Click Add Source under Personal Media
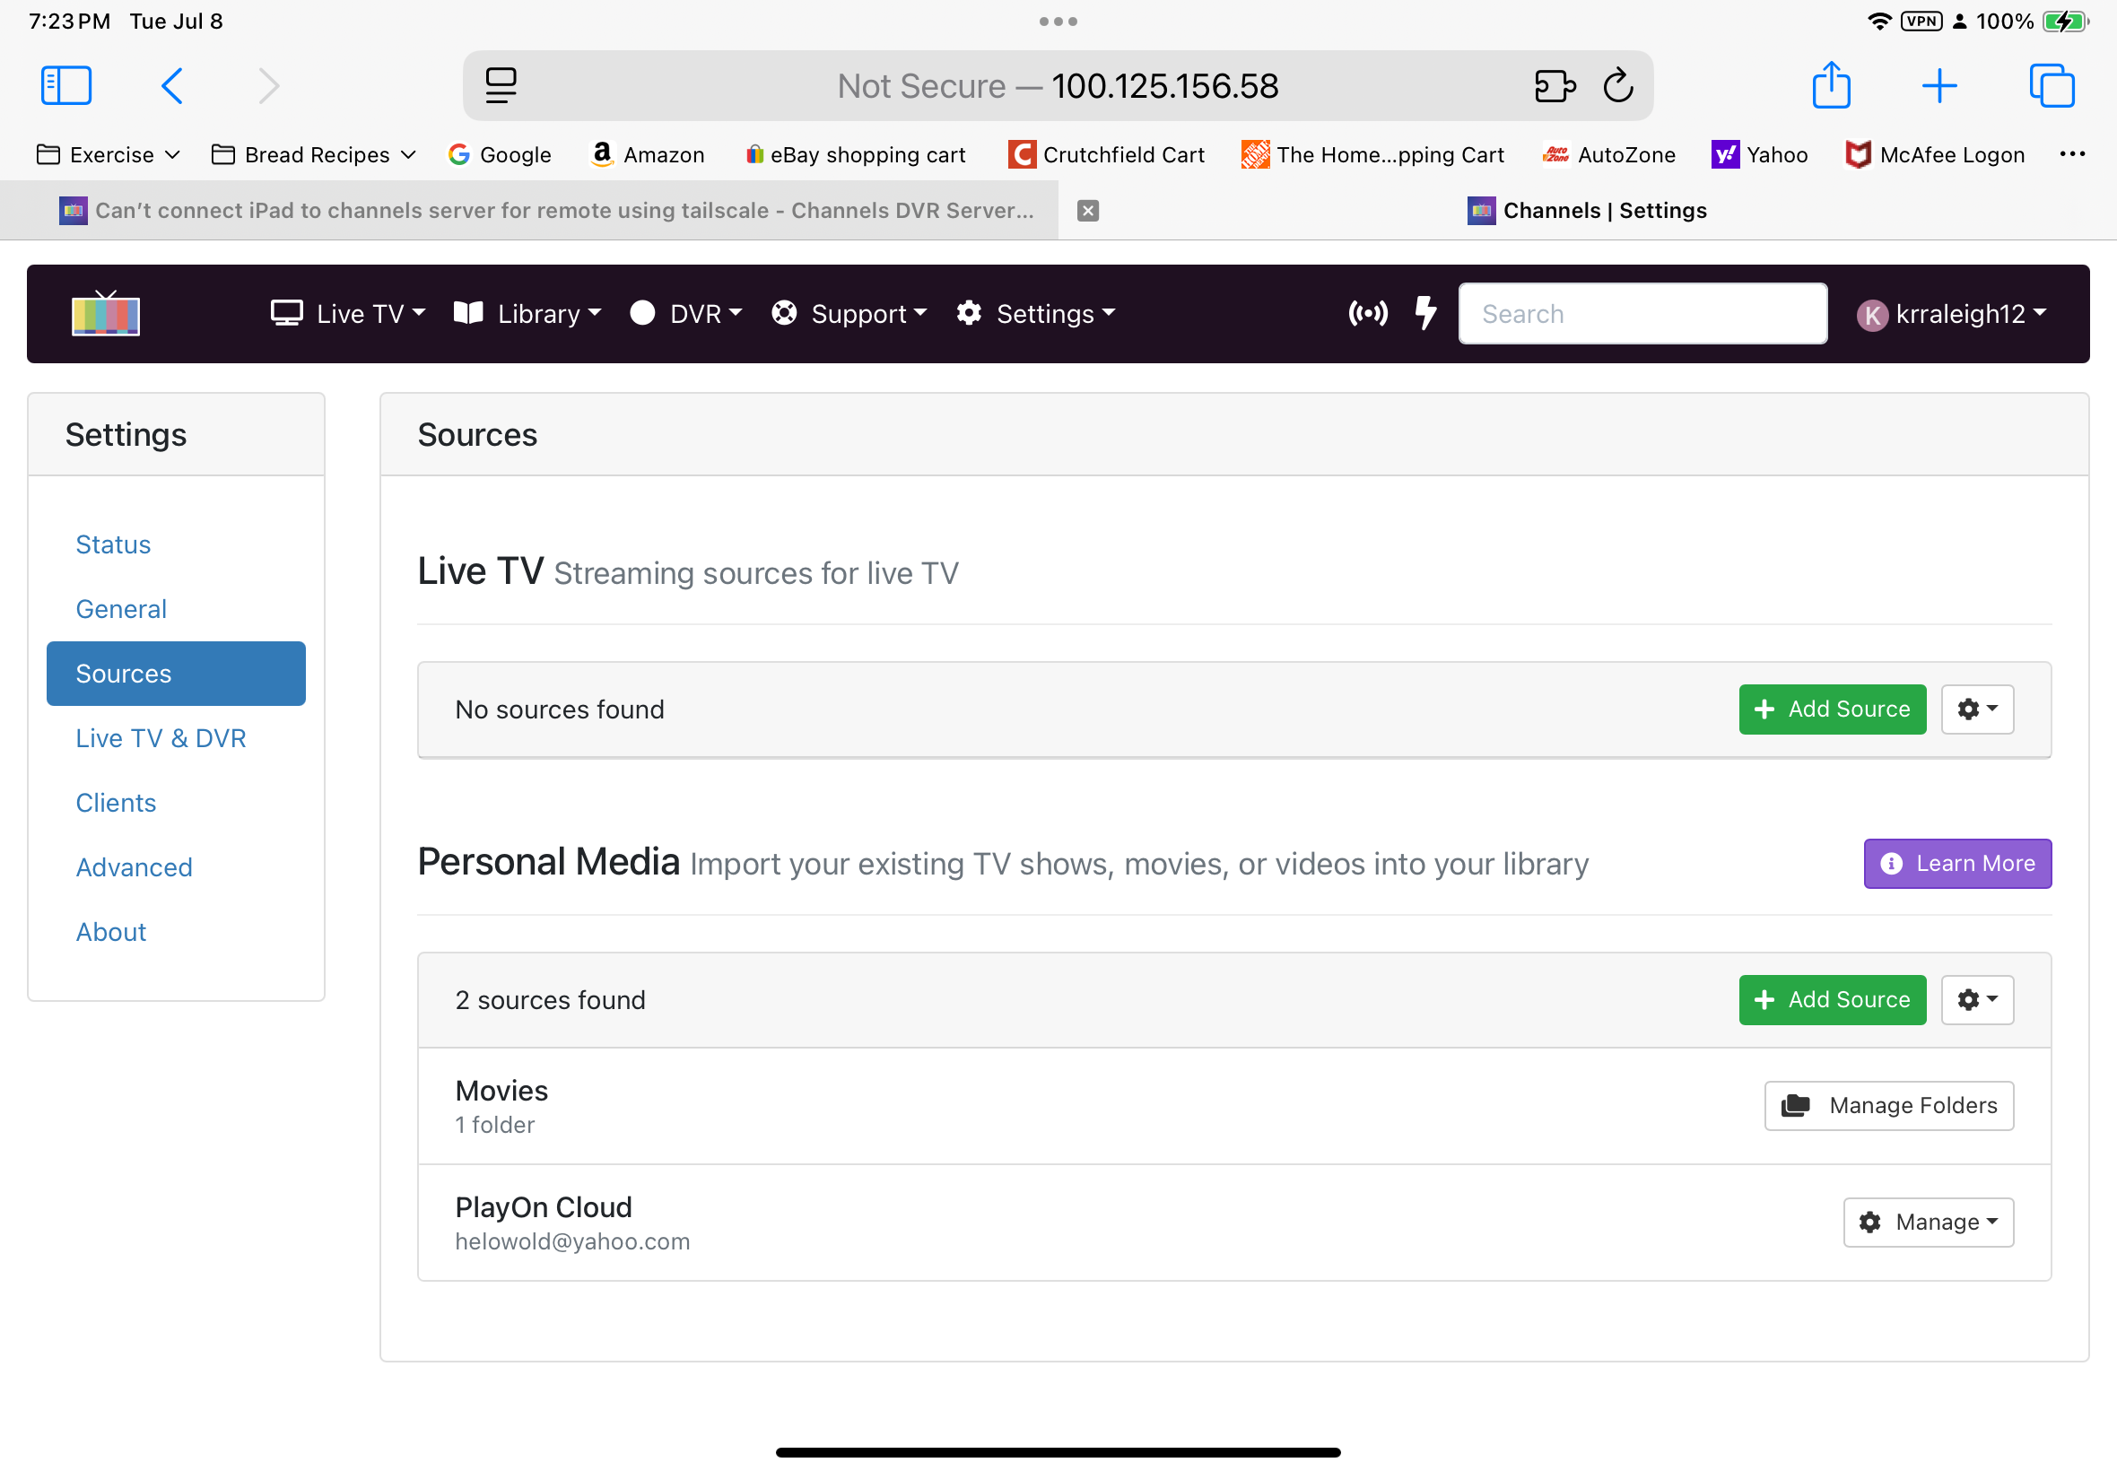This screenshot has width=2117, height=1471. pos(1833,1000)
